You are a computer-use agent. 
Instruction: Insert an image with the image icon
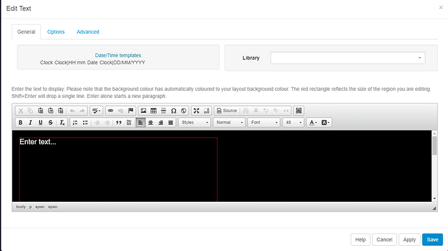pos(143,111)
